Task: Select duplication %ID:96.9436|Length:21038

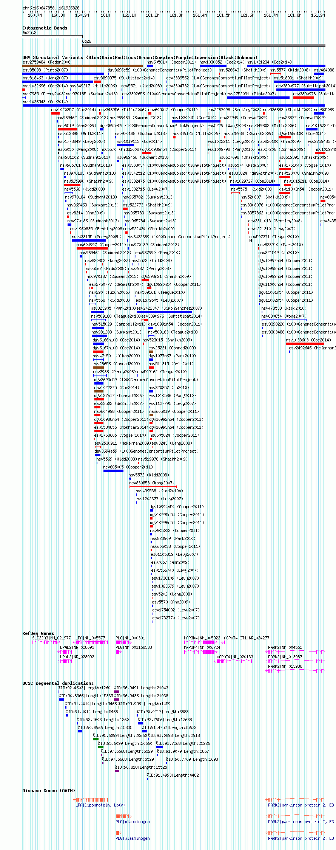Action: coord(141,696)
